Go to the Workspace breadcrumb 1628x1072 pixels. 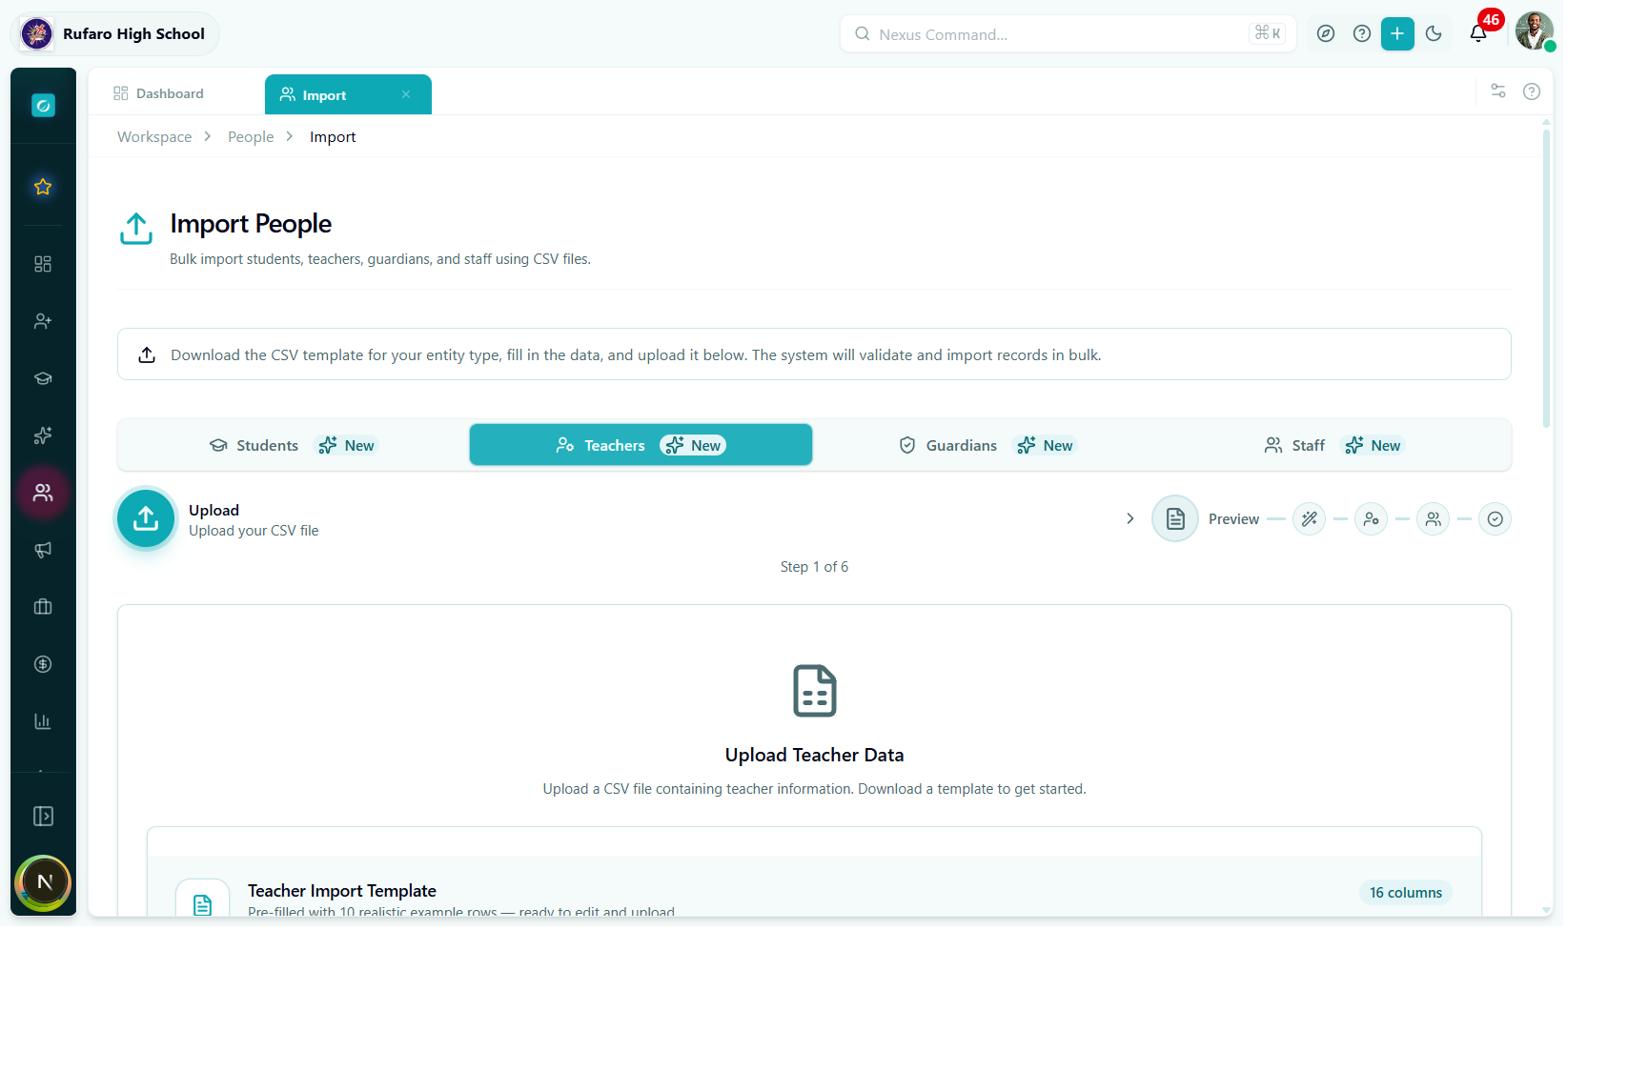154,137
